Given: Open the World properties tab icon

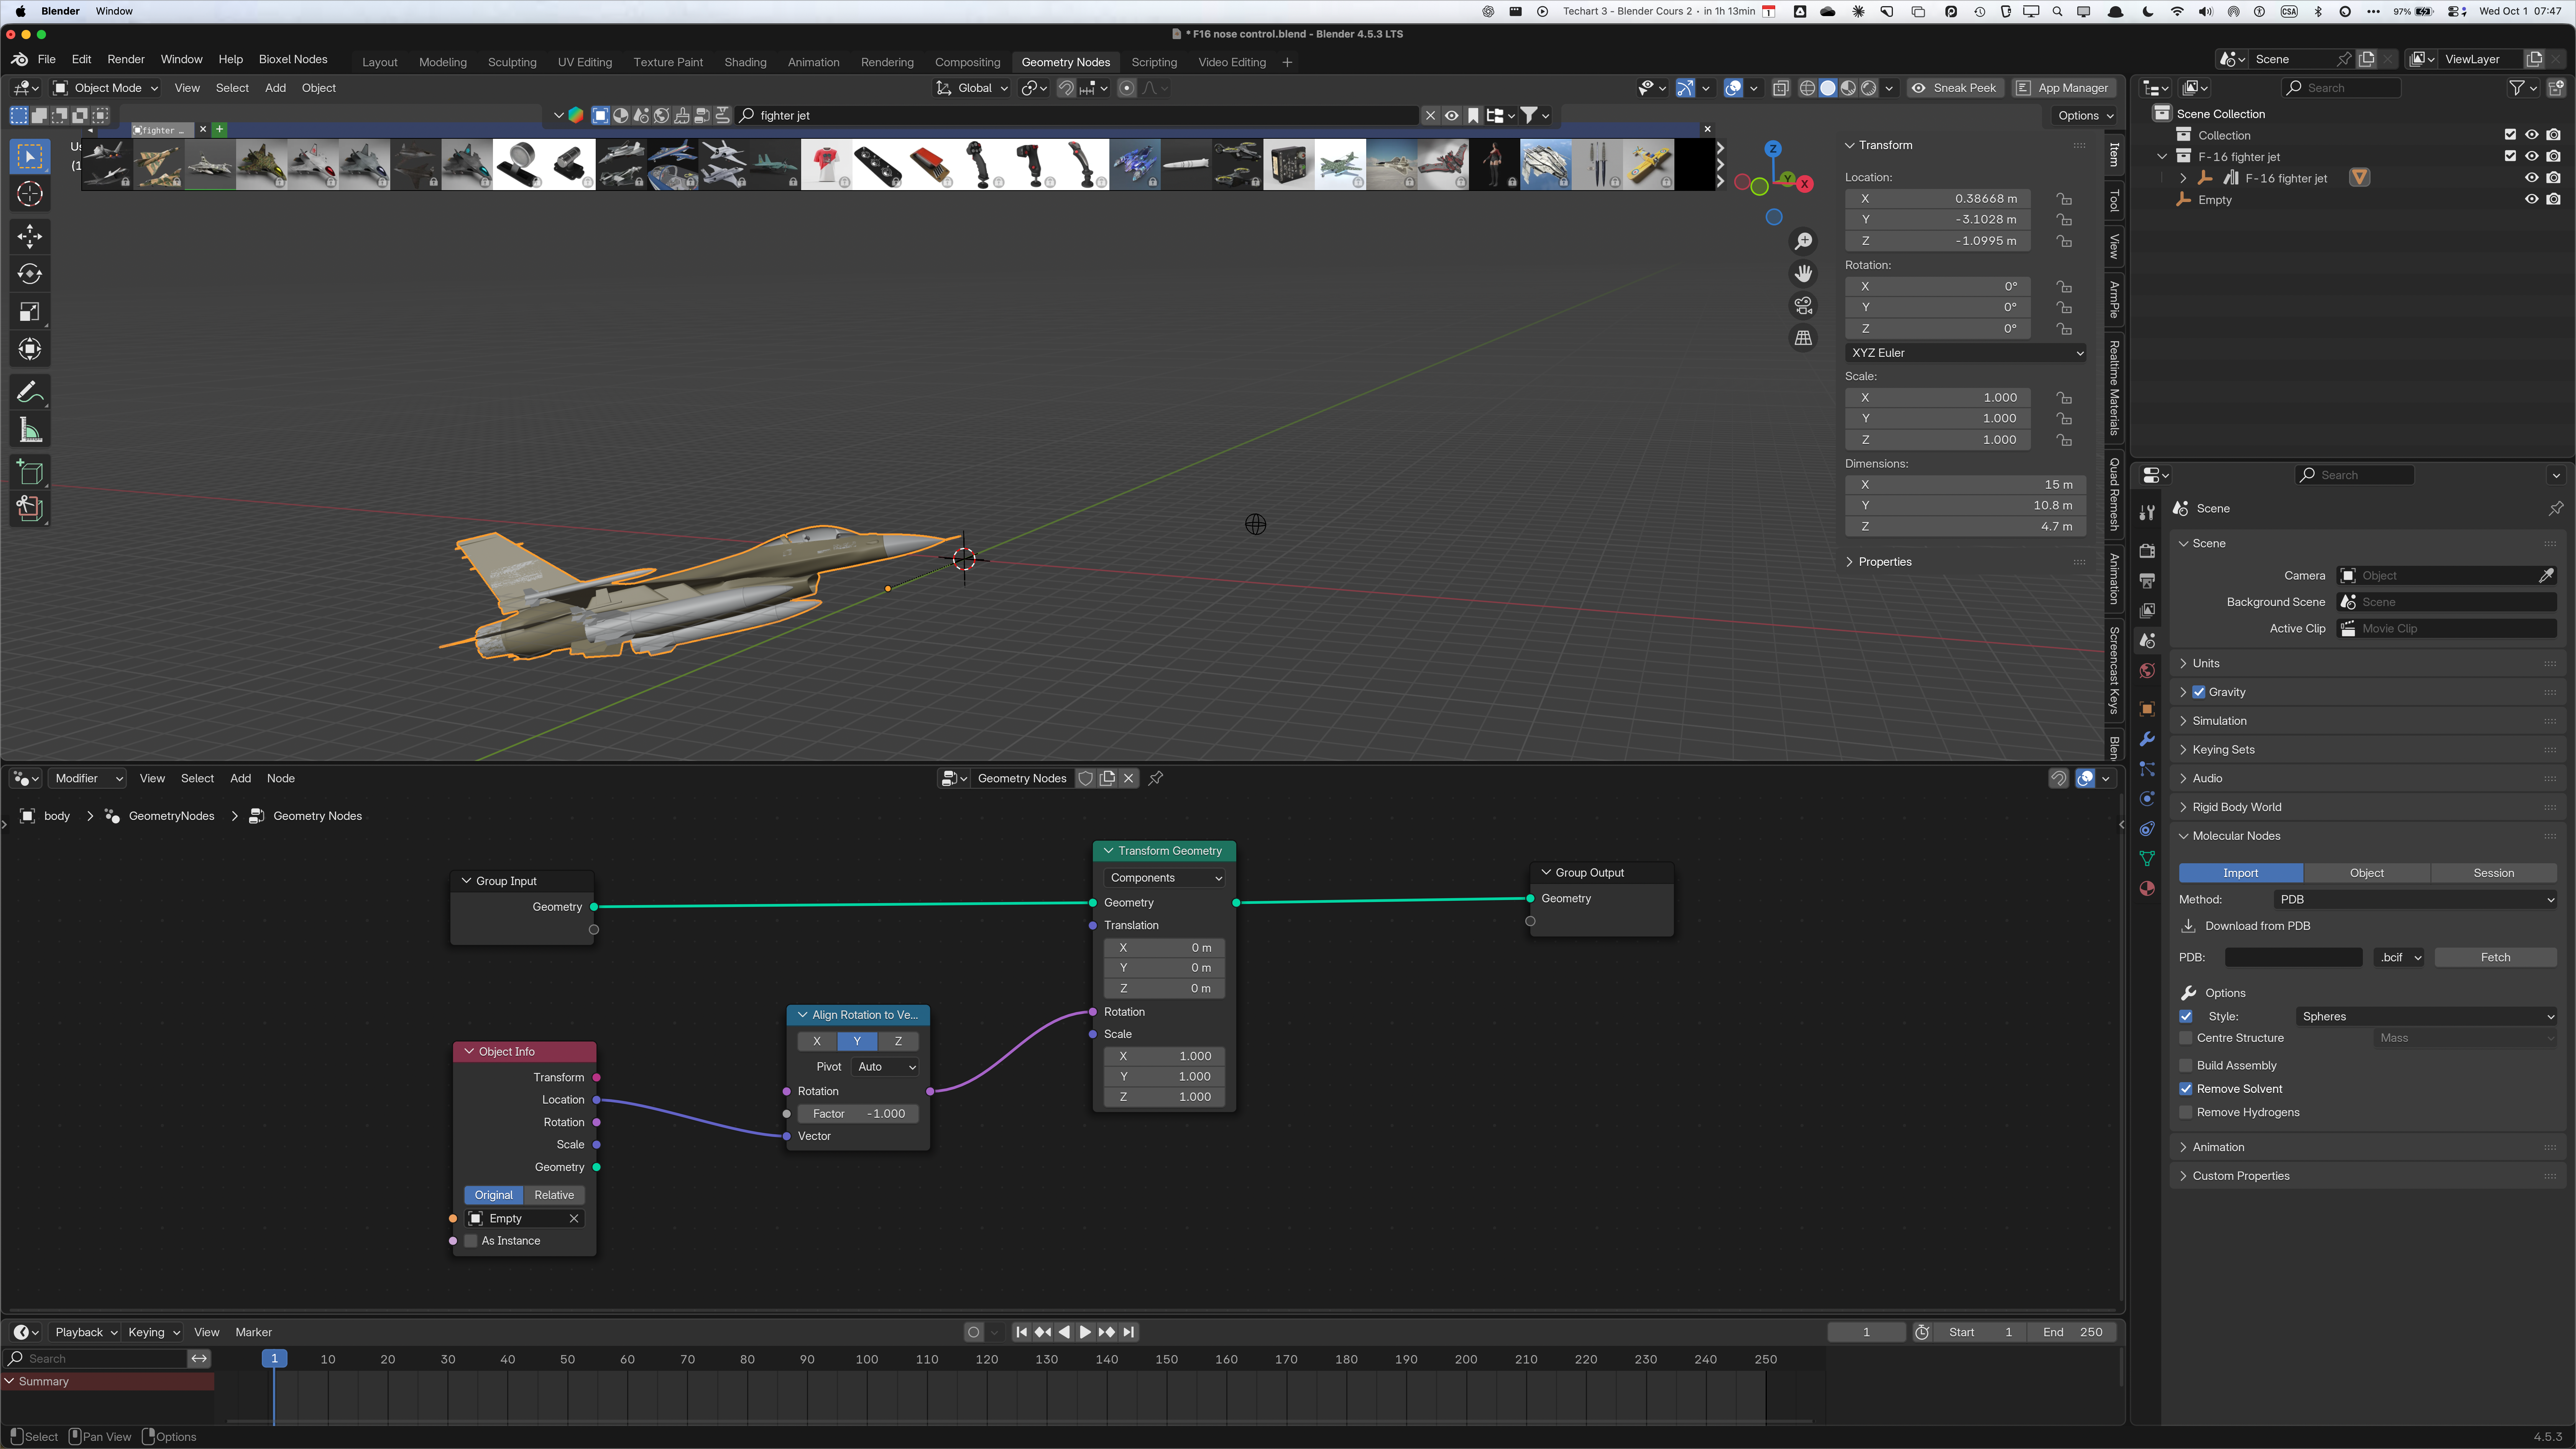Looking at the screenshot, I should 2147,670.
